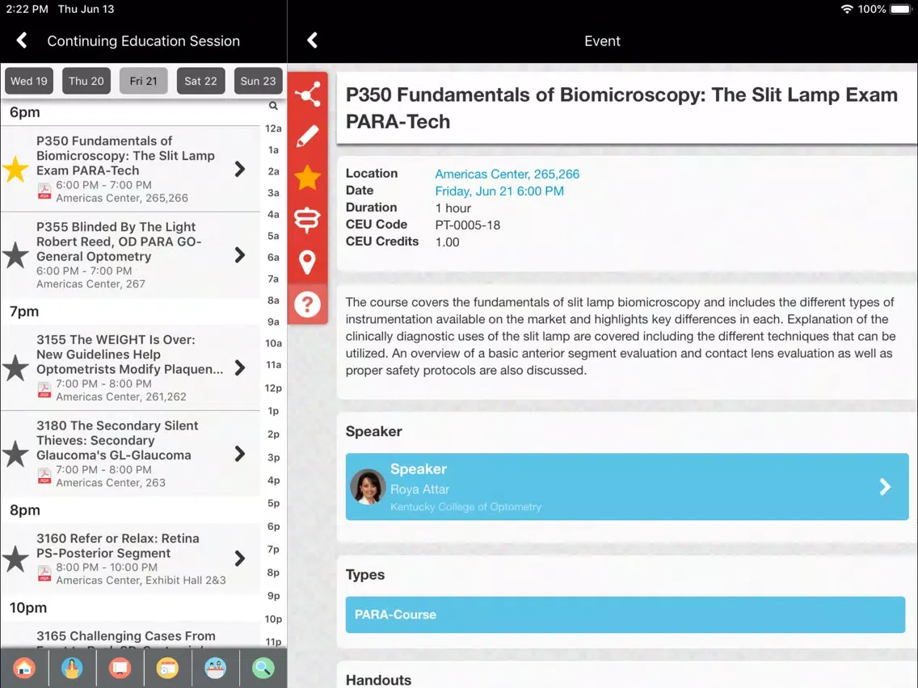
Task: Open Americas Center, 265,266 location link
Action: point(507,174)
